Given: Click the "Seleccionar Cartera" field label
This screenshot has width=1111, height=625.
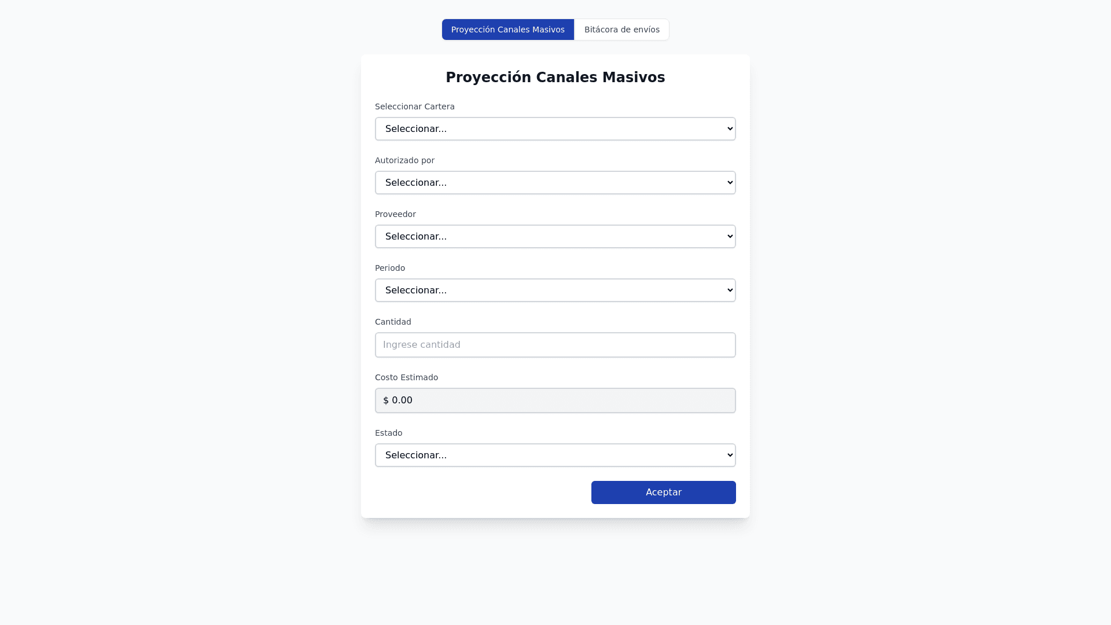Looking at the screenshot, I should point(414,106).
